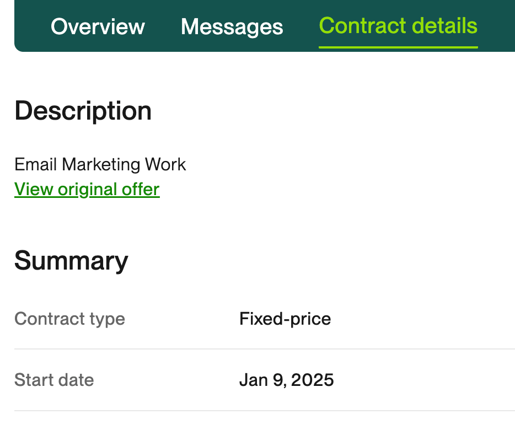
Task: Switch to the Overview tab
Action: click(x=98, y=26)
